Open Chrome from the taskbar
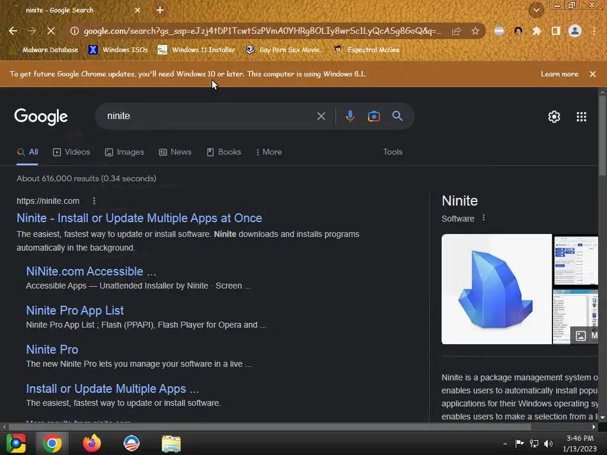Image resolution: width=607 pixels, height=455 pixels. coord(52,443)
